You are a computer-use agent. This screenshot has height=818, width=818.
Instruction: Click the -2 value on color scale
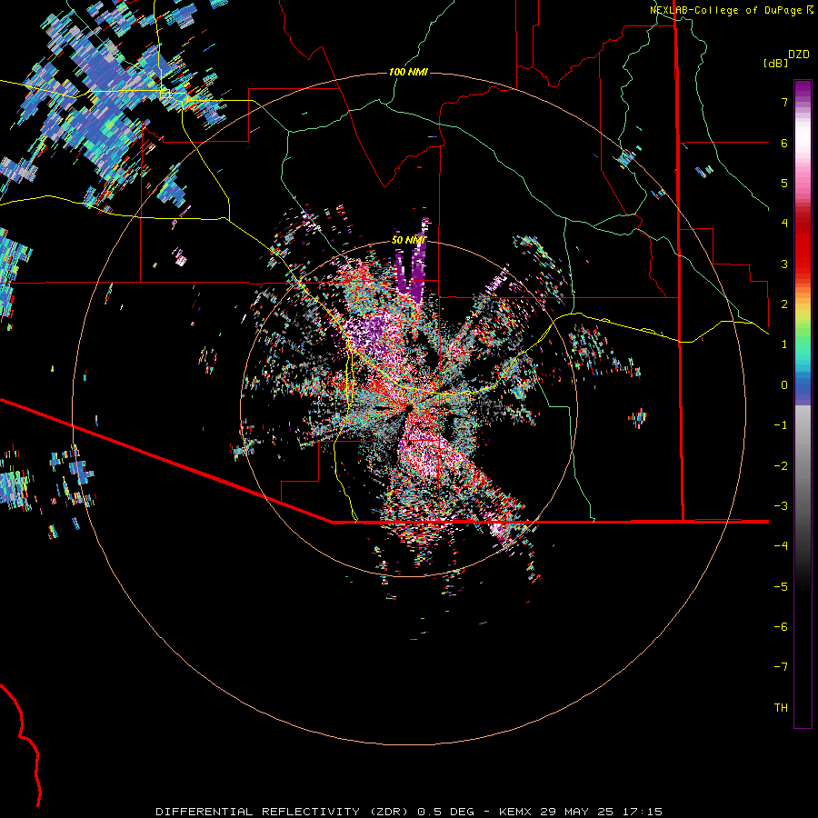[781, 466]
